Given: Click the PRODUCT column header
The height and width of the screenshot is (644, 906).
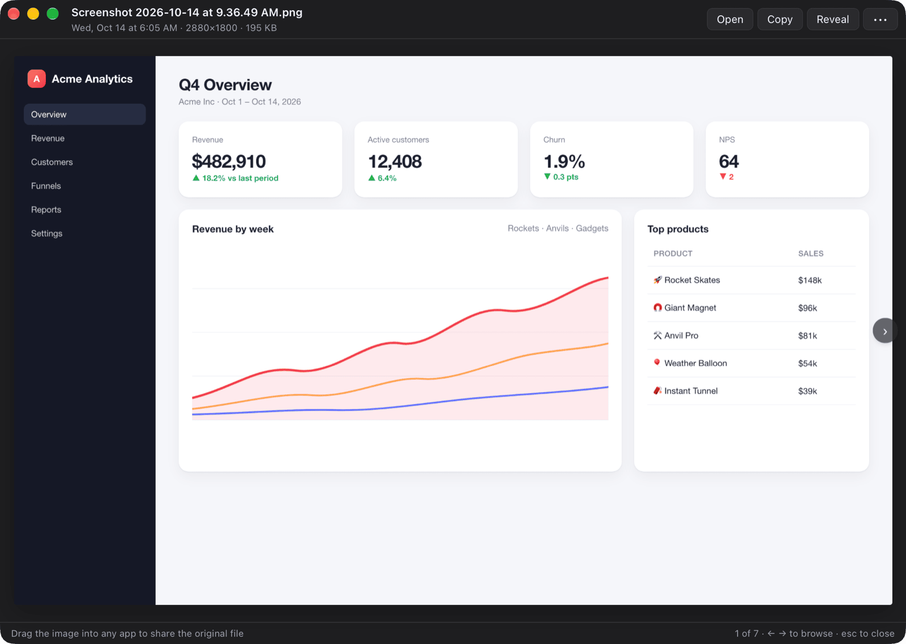Looking at the screenshot, I should (673, 254).
